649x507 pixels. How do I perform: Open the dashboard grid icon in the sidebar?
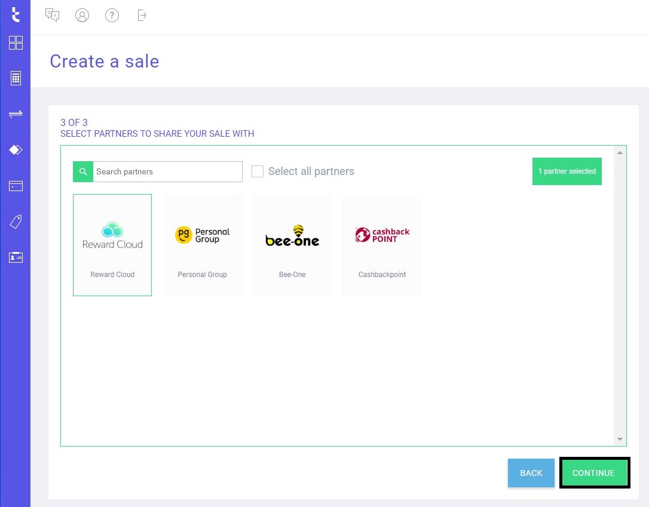pyautogui.click(x=16, y=43)
